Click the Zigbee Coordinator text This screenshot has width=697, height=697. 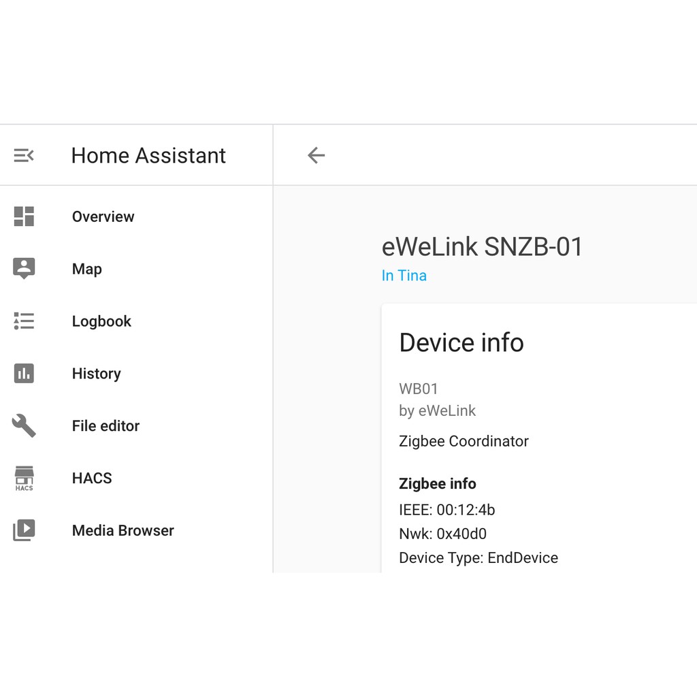click(x=464, y=441)
